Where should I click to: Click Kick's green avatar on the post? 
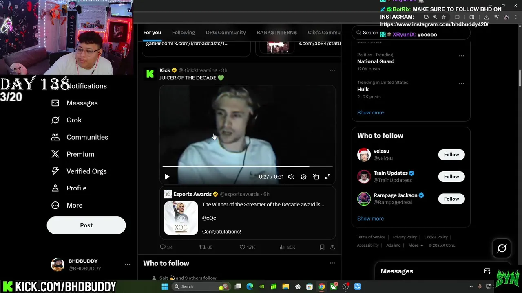150,74
